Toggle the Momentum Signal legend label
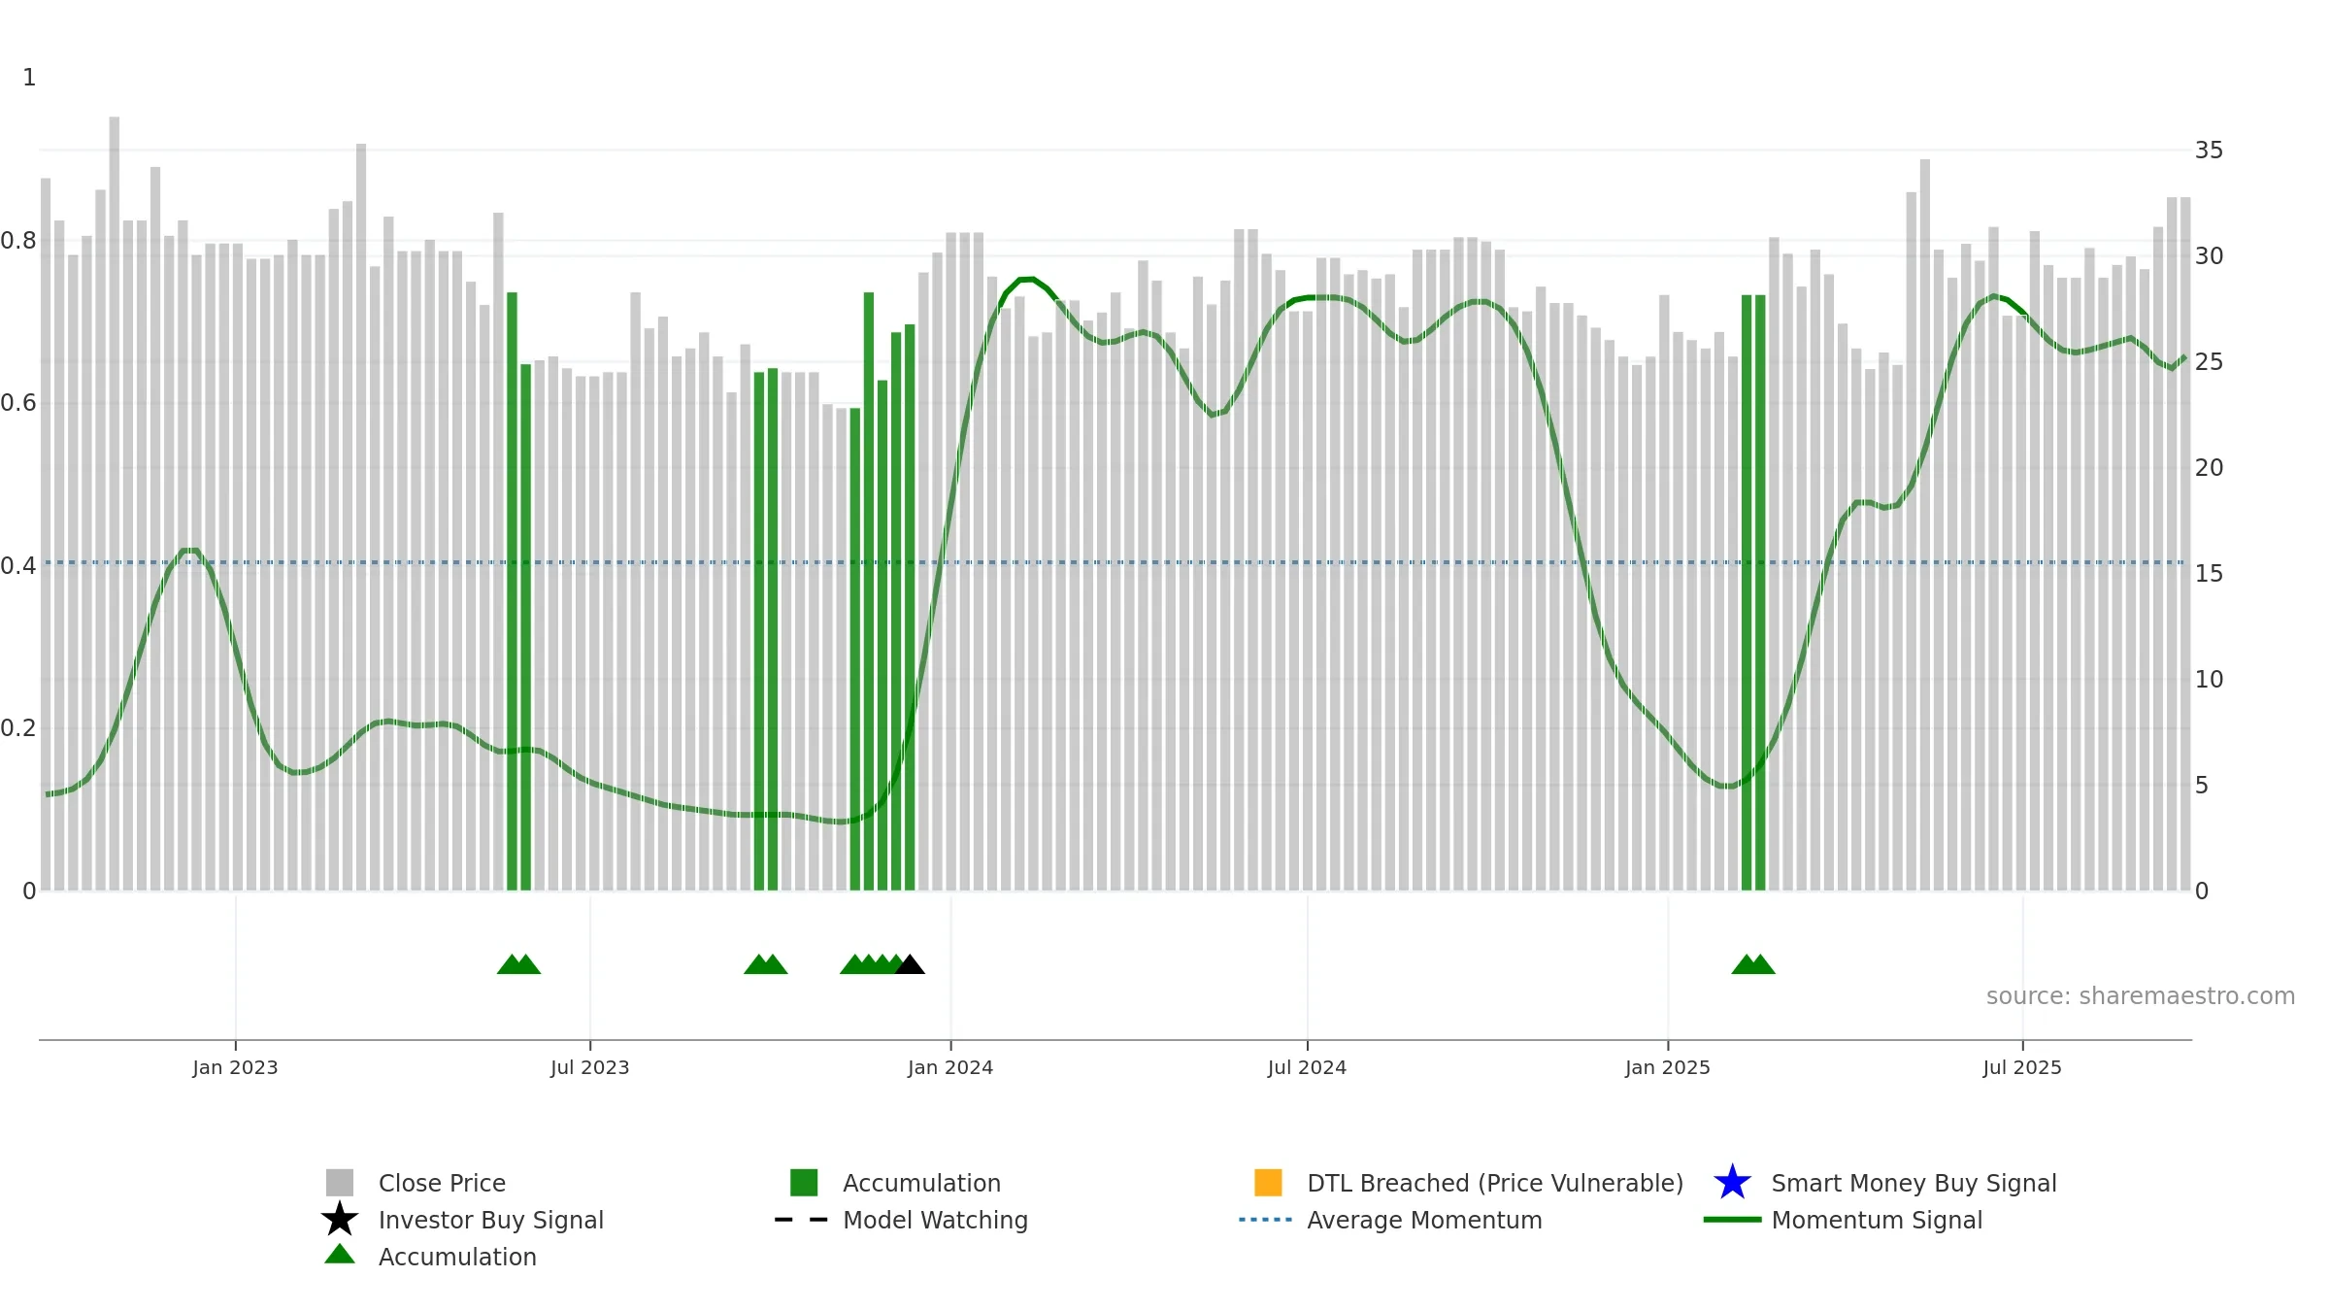 click(x=1877, y=1220)
